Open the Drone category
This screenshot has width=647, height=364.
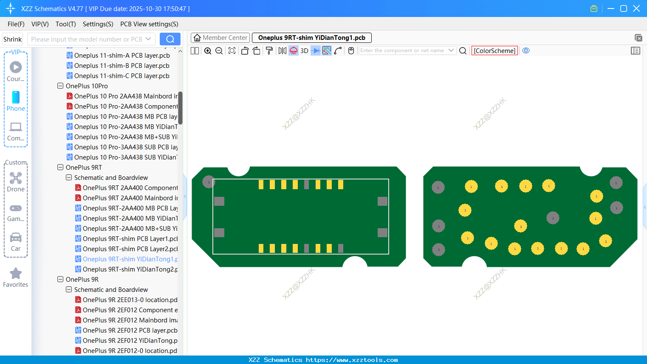(16, 182)
